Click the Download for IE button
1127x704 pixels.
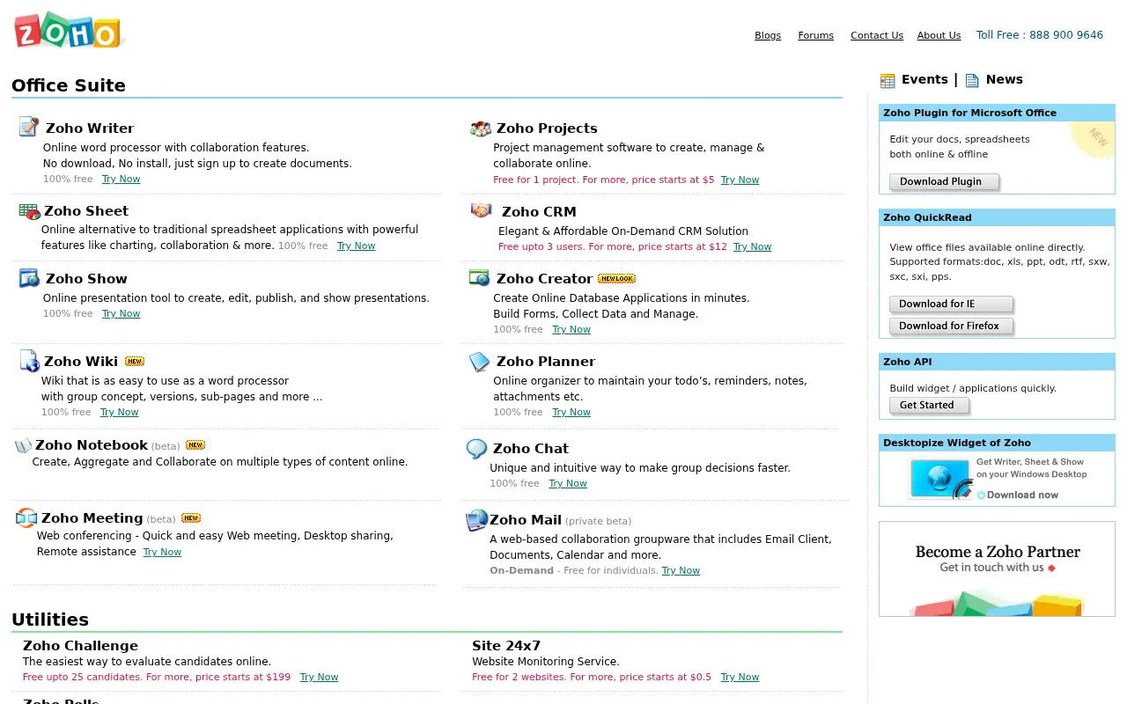coord(952,304)
